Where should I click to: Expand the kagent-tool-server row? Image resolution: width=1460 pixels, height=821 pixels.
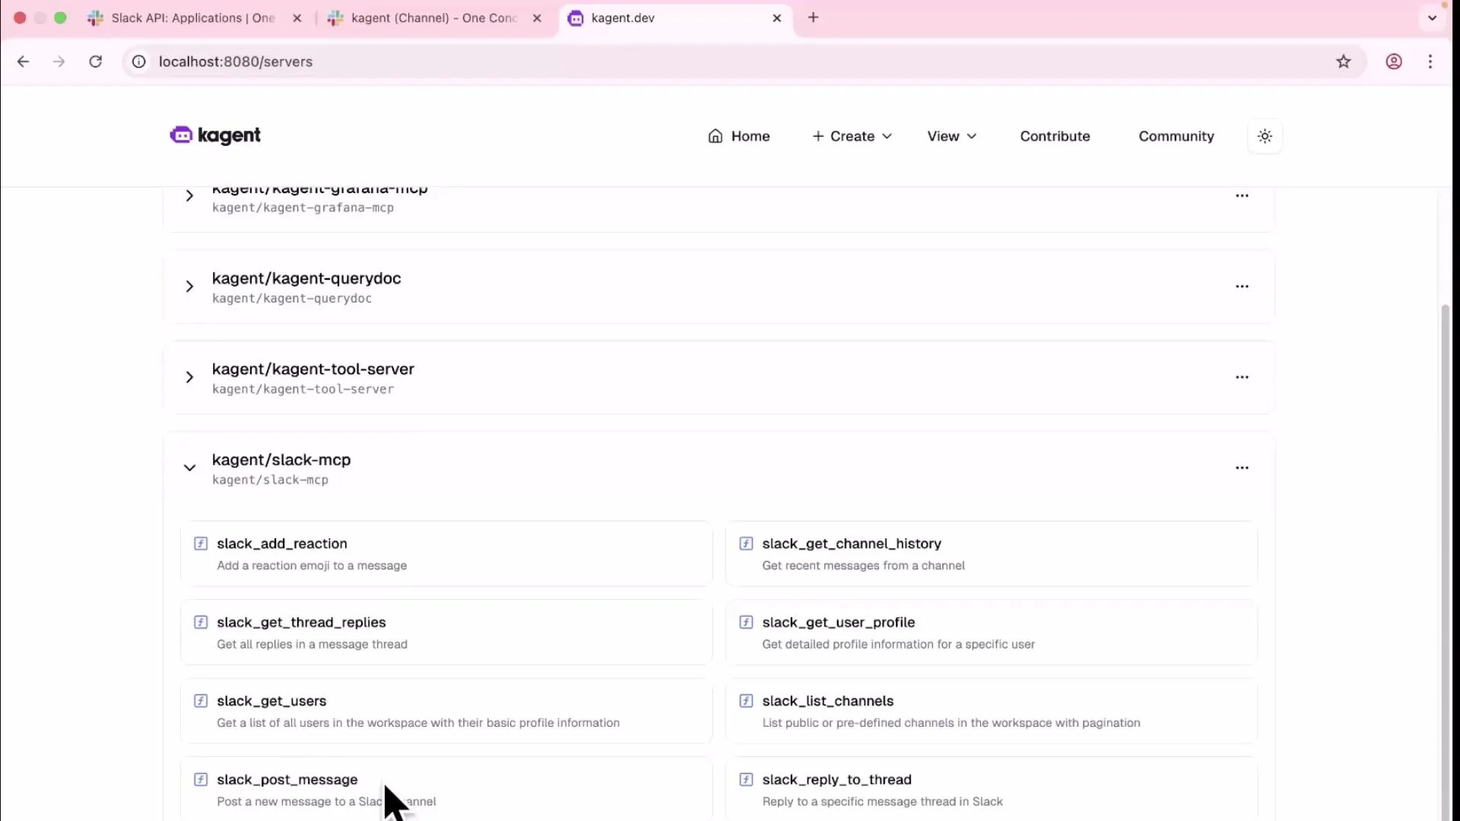[189, 377]
